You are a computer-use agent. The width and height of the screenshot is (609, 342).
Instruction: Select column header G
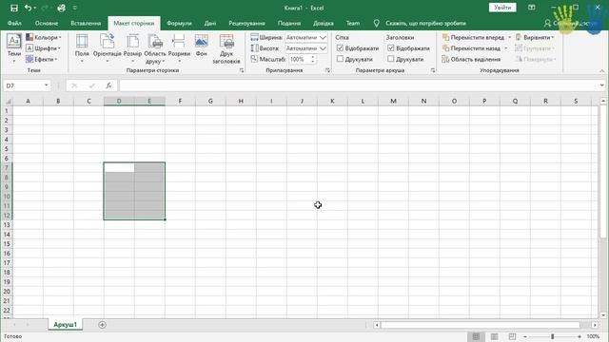point(210,102)
